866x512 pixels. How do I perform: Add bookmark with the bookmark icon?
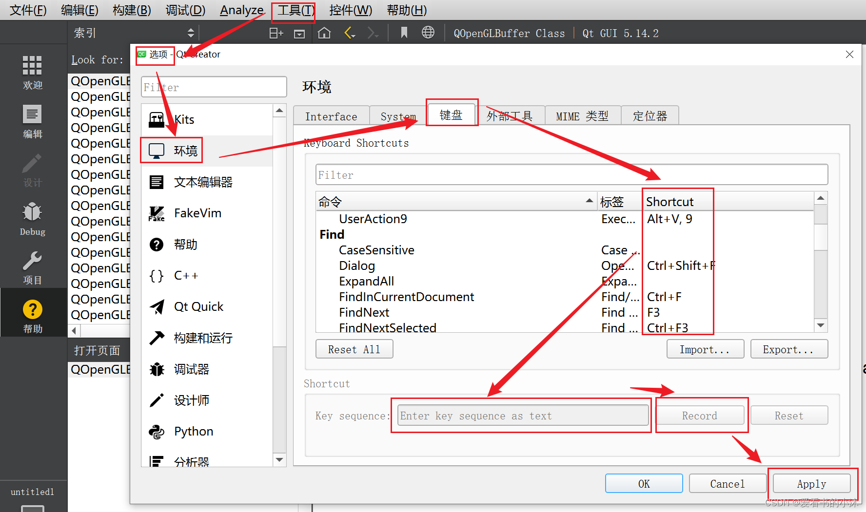(x=404, y=33)
